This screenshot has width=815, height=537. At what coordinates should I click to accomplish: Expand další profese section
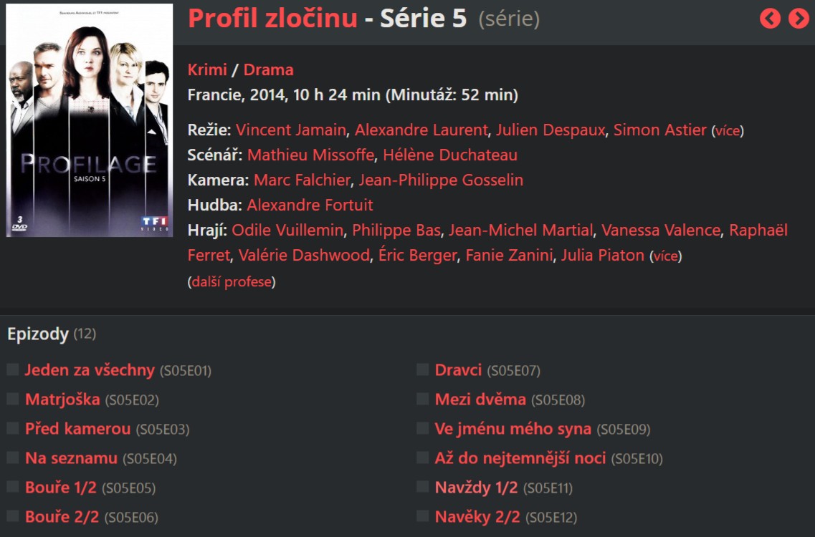(232, 281)
